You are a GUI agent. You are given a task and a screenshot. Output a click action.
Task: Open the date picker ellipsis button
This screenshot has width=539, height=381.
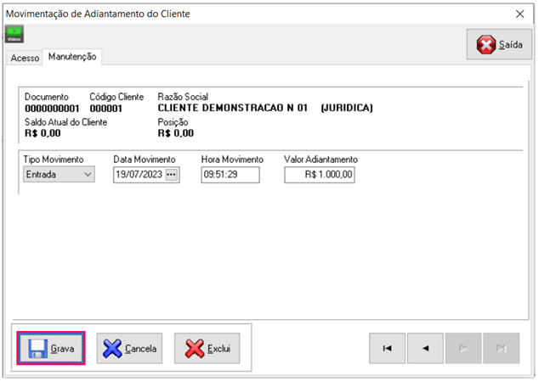click(173, 175)
